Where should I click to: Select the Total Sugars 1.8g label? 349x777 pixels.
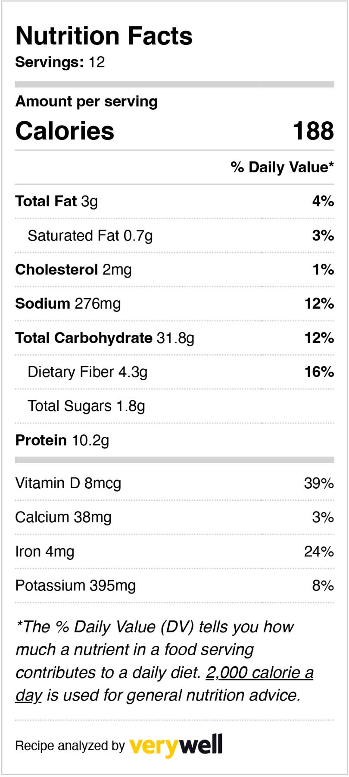click(86, 406)
